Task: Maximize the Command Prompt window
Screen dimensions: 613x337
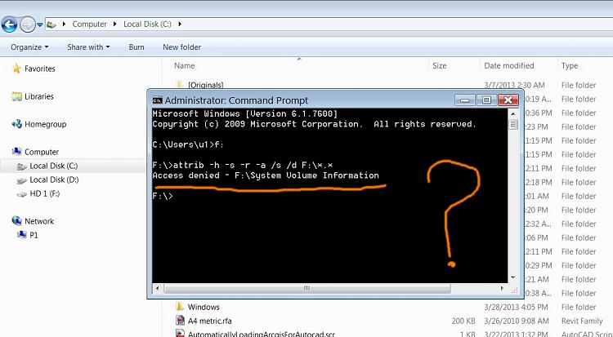Action: (x=486, y=100)
